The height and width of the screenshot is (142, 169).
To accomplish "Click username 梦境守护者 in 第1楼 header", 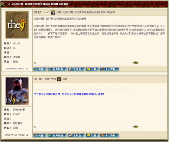I will point(50,79).
